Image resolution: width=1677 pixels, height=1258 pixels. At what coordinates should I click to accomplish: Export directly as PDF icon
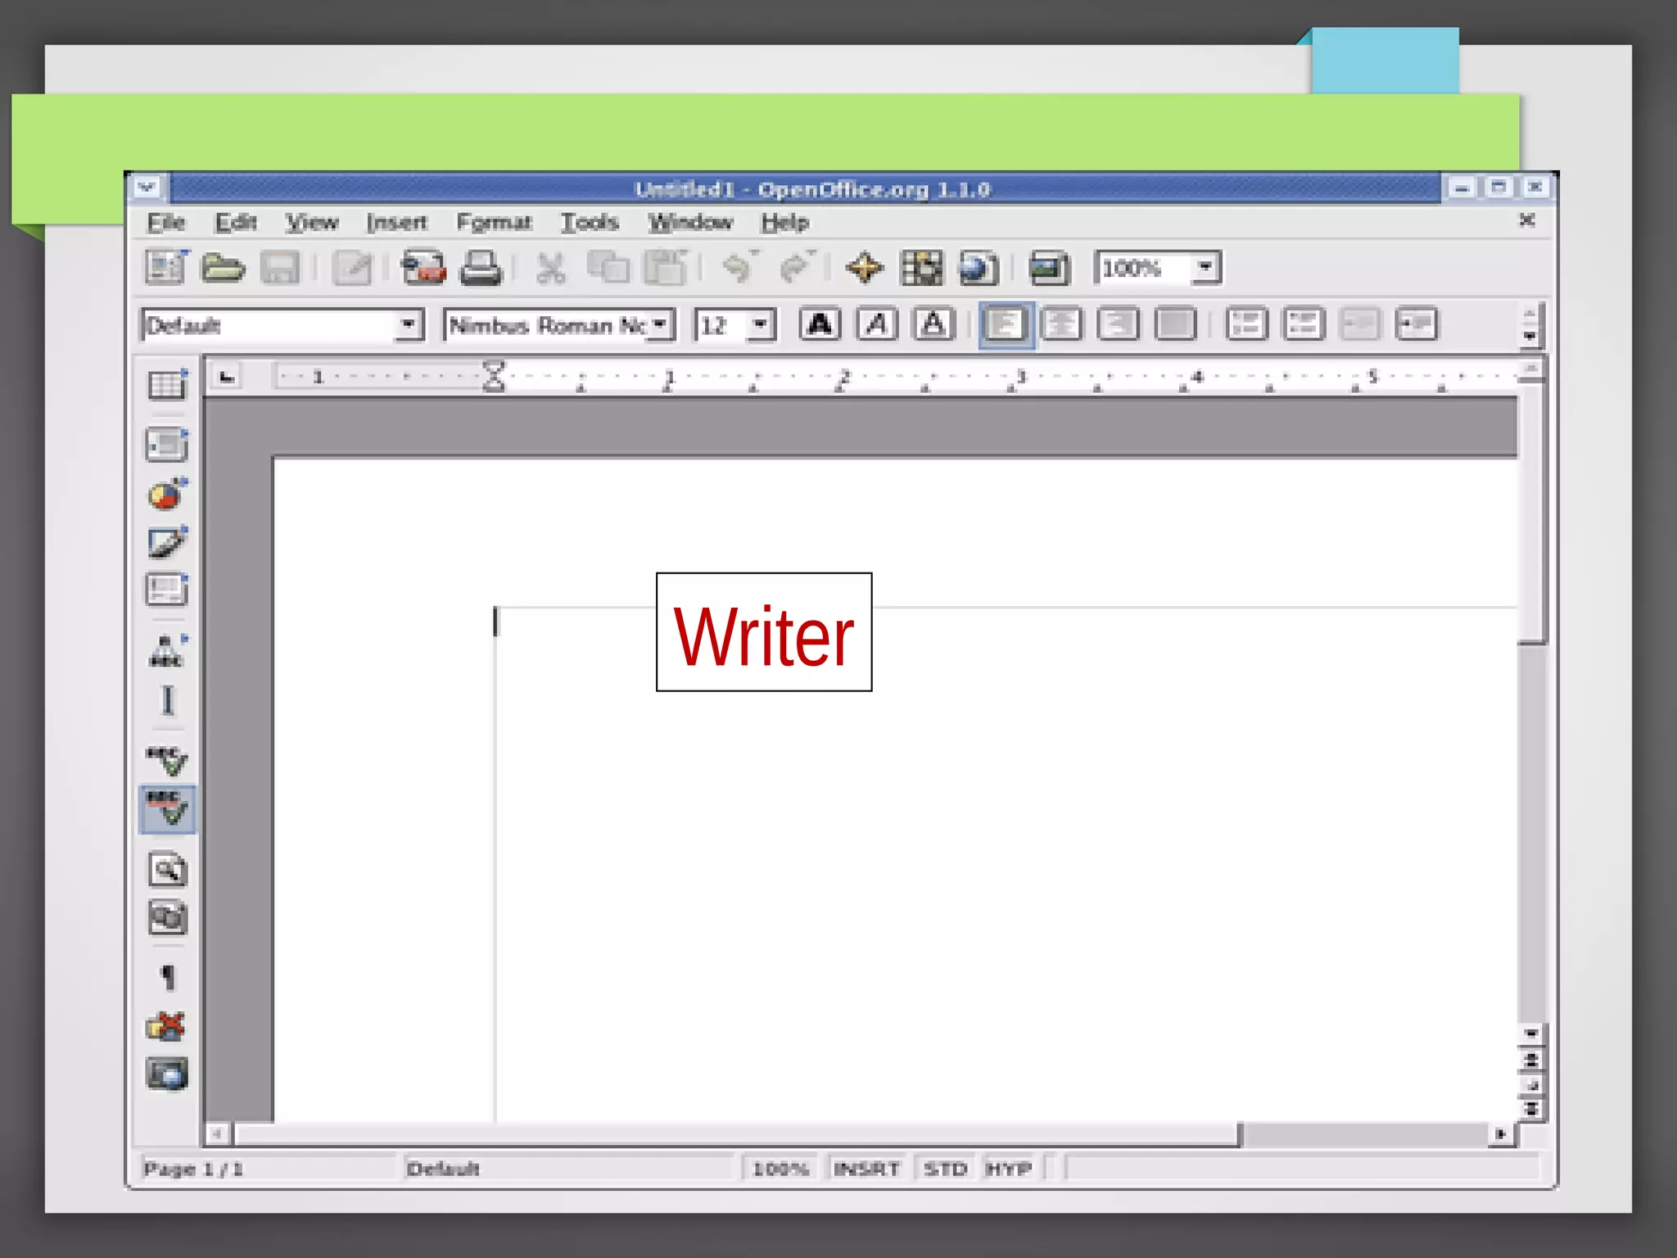[423, 268]
